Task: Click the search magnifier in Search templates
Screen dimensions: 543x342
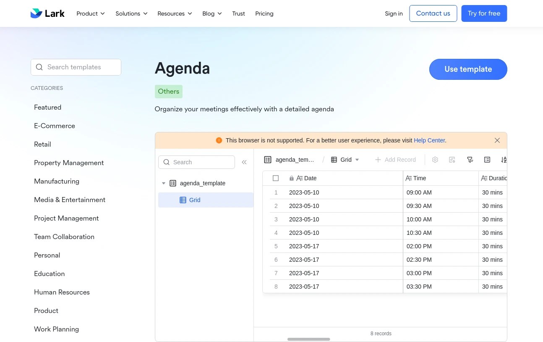Action: [39, 67]
